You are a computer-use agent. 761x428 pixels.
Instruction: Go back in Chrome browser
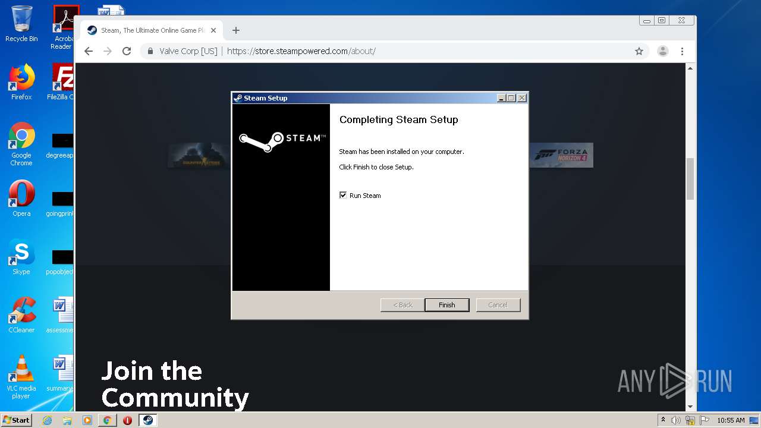pos(89,51)
